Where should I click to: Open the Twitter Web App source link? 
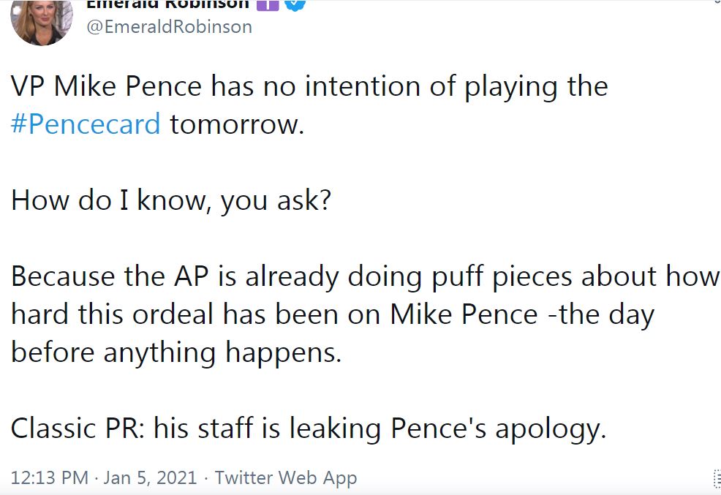[x=286, y=478]
